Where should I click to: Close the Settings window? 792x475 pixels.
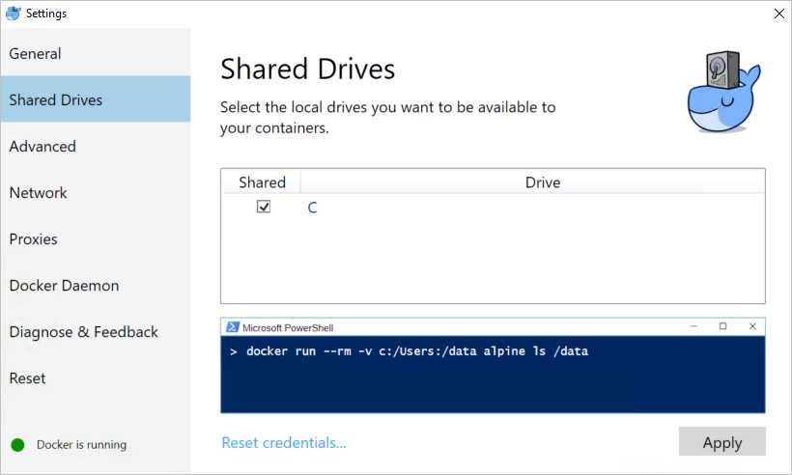coord(778,14)
